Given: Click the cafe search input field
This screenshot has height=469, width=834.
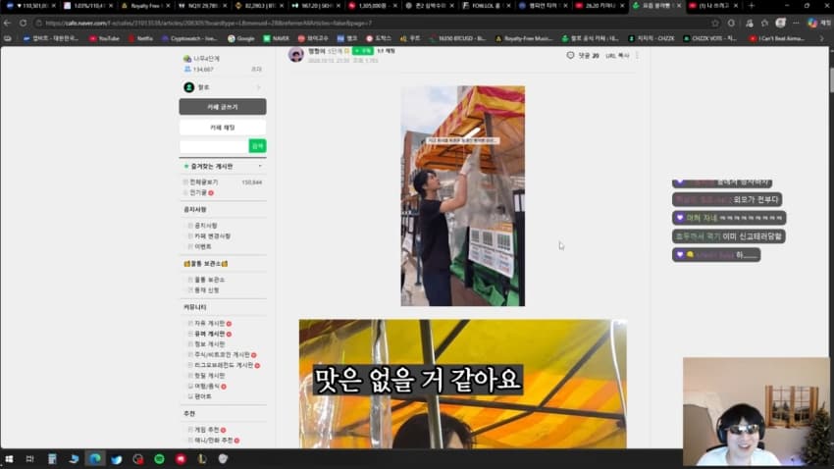Looking at the screenshot, I should 214,145.
